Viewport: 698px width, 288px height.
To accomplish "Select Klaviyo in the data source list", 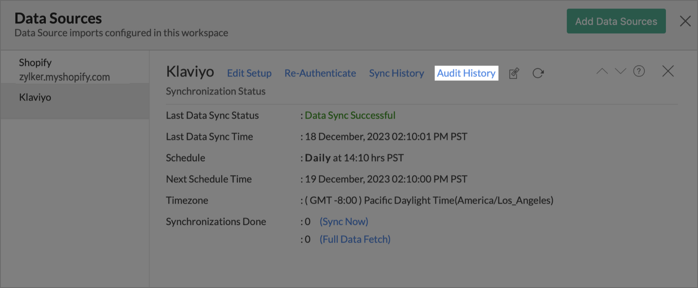I will tap(35, 97).
